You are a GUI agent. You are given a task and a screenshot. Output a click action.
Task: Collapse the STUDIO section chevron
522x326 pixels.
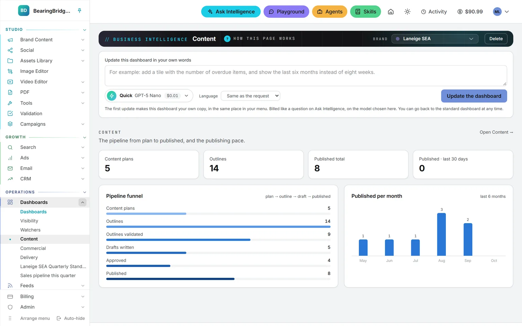[x=85, y=30]
